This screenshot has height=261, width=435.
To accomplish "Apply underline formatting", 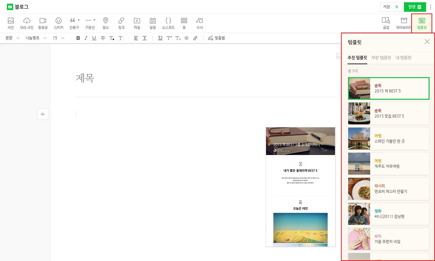I will tap(94, 38).
